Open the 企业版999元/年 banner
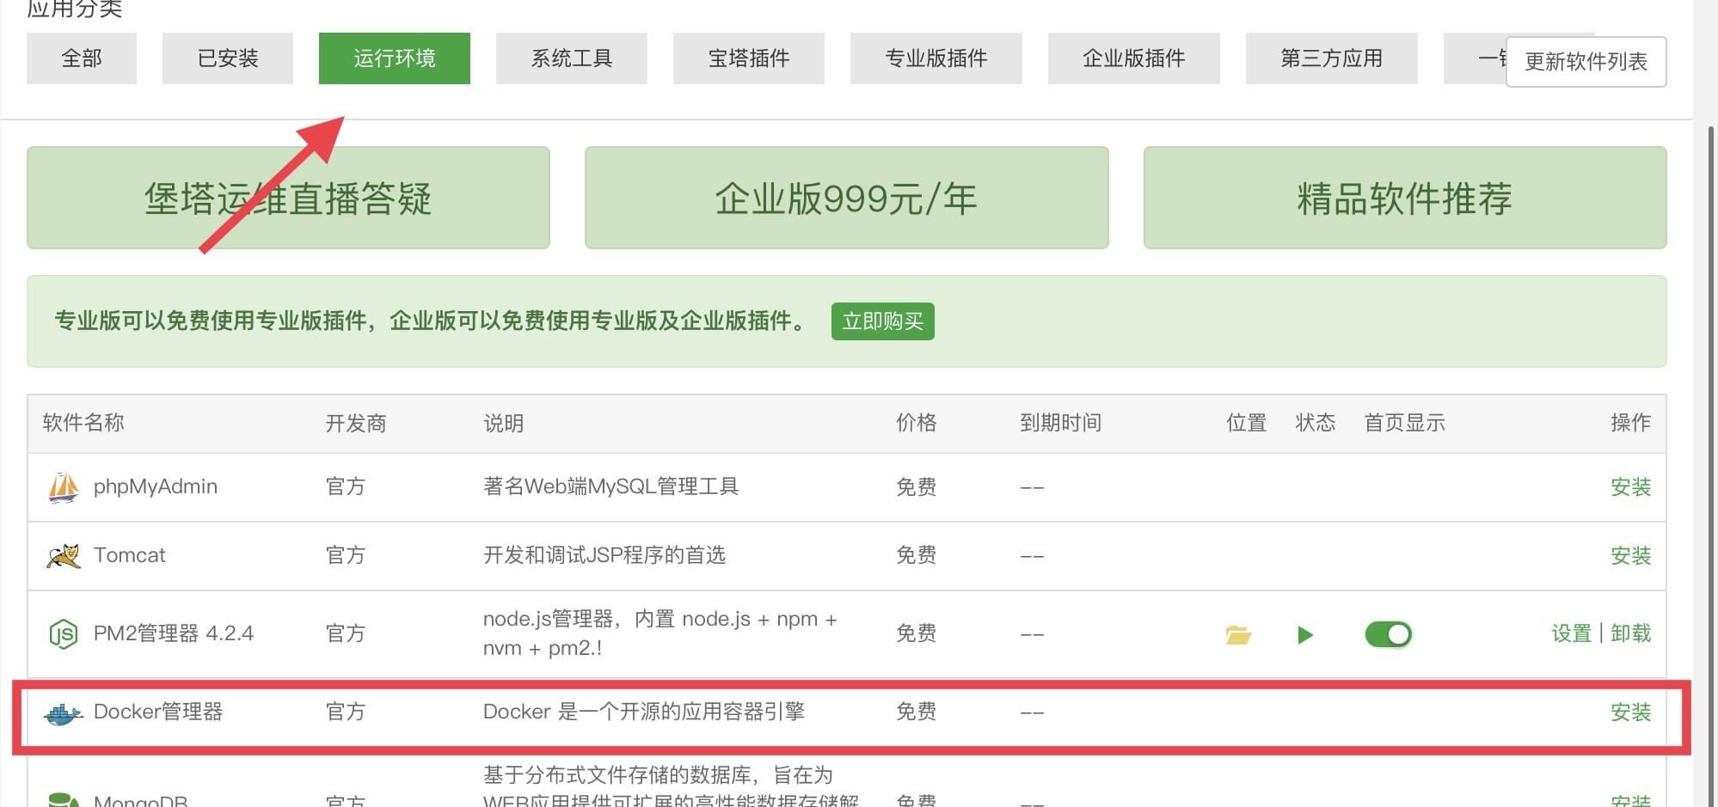Image resolution: width=1718 pixels, height=807 pixels. click(x=847, y=198)
